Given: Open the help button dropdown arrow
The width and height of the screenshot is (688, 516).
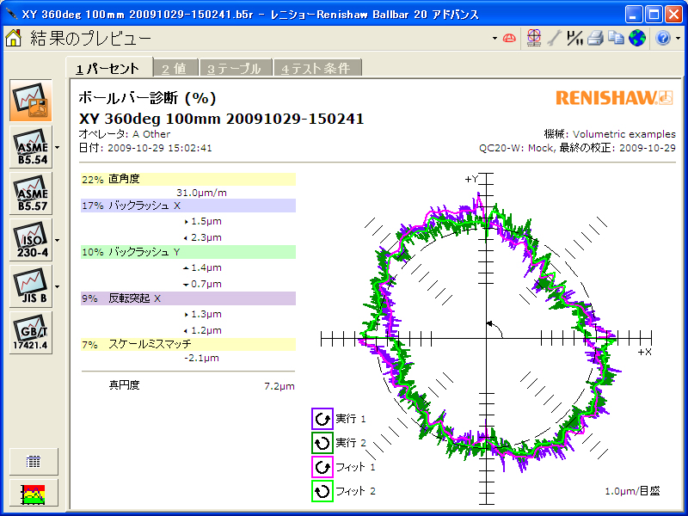Looking at the screenshot, I should point(678,39).
